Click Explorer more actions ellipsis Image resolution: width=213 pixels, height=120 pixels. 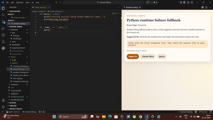click(x=27, y=7)
